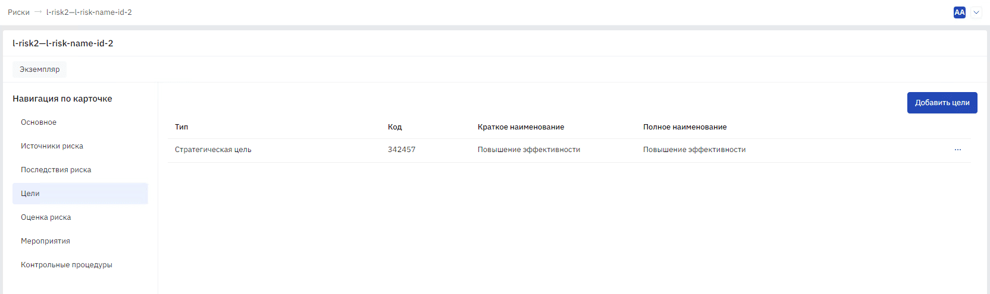This screenshot has width=990, height=294.
Task: Click the Стратегическая цель cell
Action: 213,150
